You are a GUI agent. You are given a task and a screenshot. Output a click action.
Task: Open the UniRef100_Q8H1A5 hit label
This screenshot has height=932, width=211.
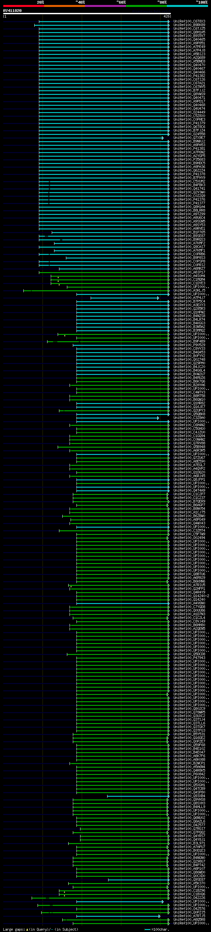click(x=189, y=32)
